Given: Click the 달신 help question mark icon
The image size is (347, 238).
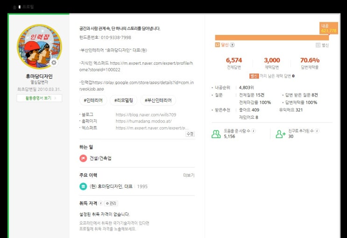Looking at the screenshot, I should pos(232,45).
